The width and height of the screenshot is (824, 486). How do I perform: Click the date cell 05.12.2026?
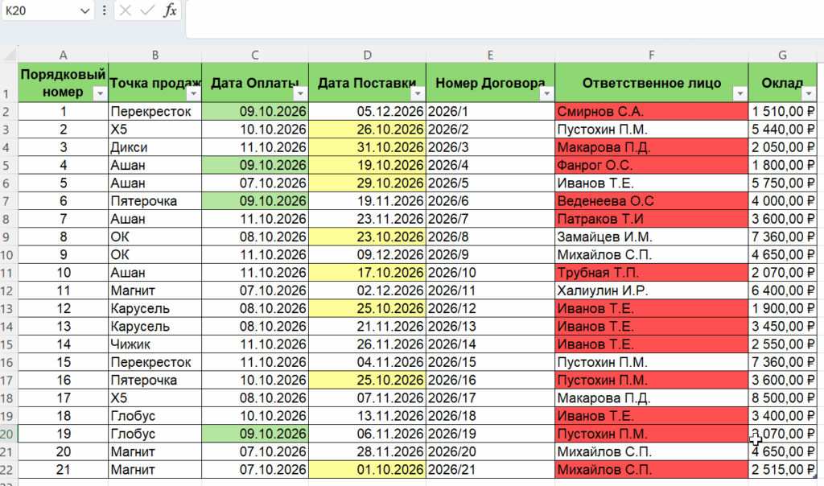pos(367,111)
